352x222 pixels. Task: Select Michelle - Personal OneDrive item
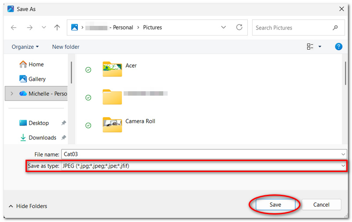click(x=36, y=93)
